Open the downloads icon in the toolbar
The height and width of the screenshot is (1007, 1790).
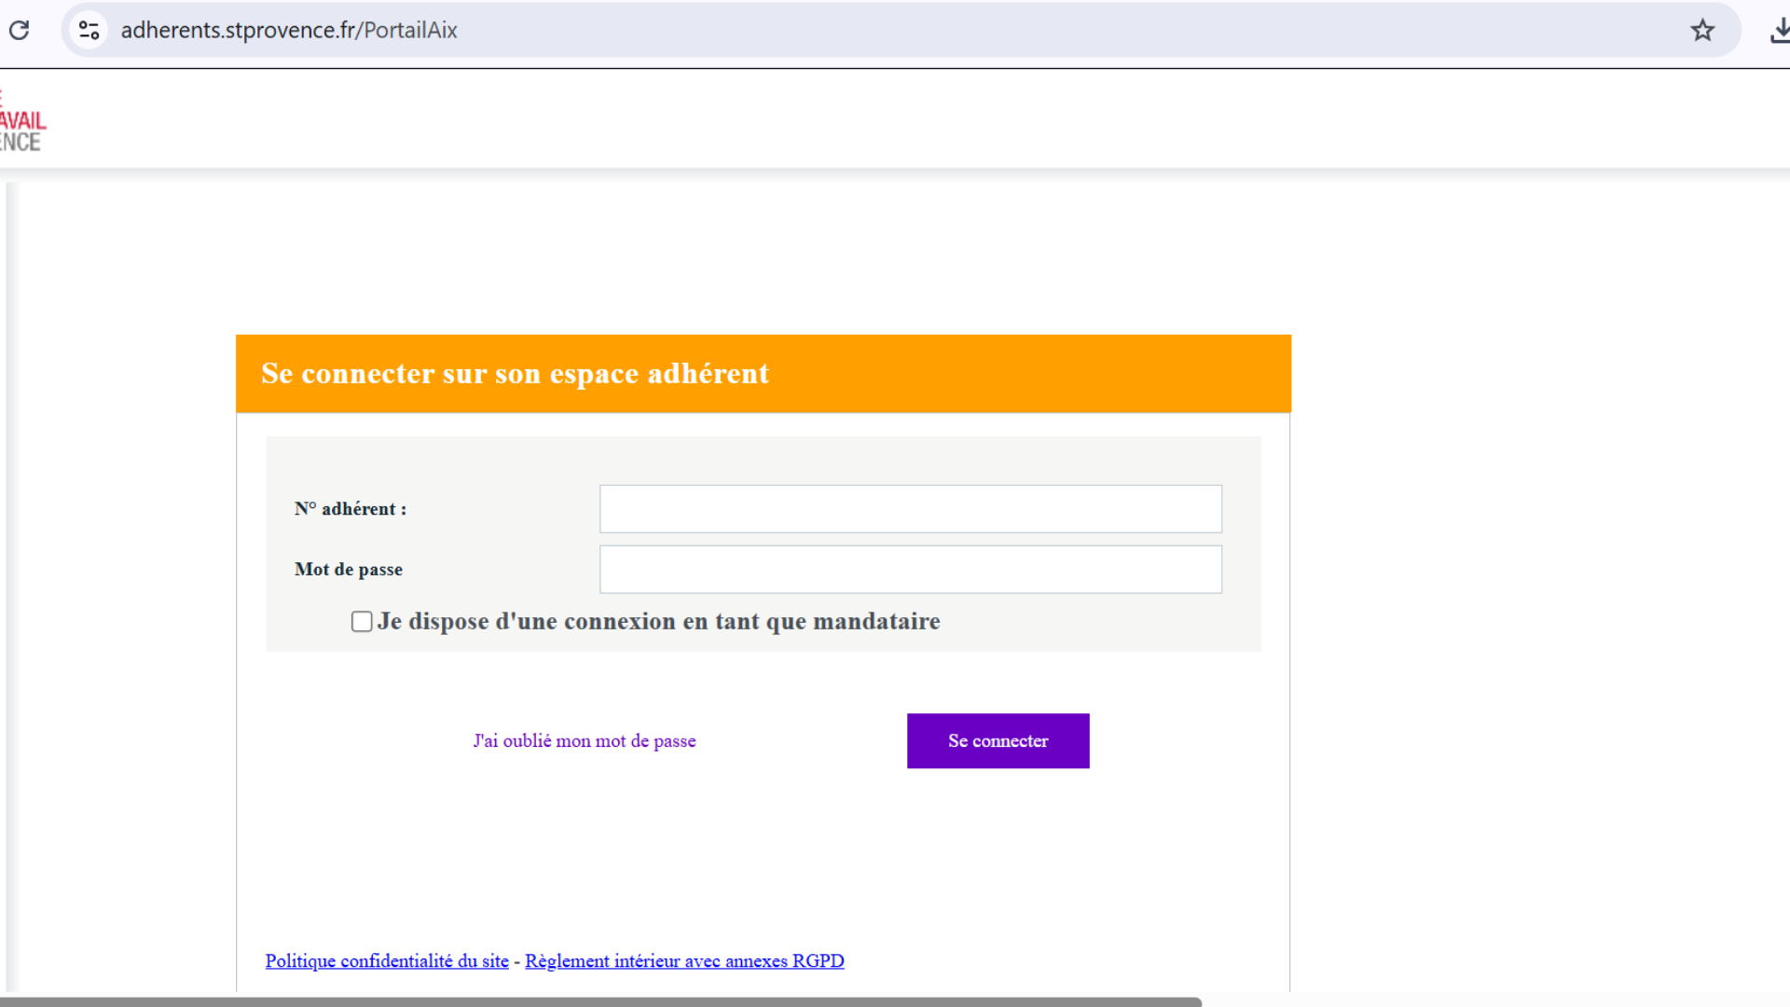click(x=1780, y=30)
